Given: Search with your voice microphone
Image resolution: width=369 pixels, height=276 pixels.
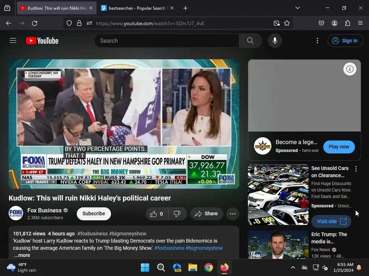Looking at the screenshot, I should coord(275,41).
